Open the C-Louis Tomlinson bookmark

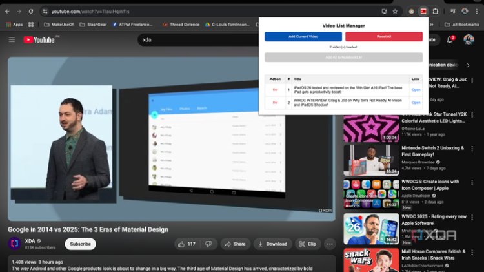[x=227, y=25]
